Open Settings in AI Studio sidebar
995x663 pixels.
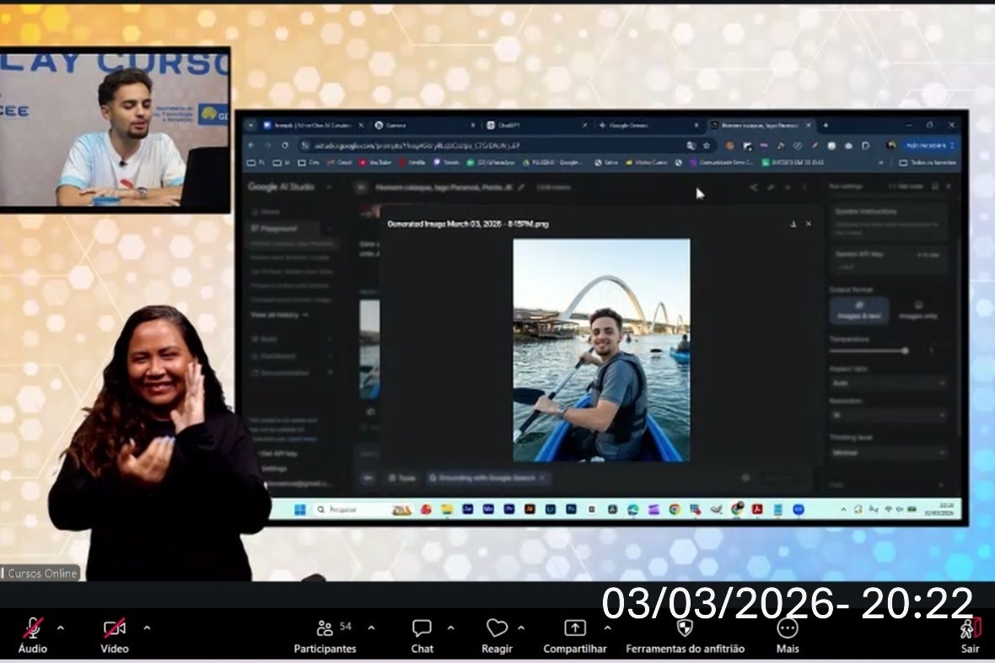[274, 469]
